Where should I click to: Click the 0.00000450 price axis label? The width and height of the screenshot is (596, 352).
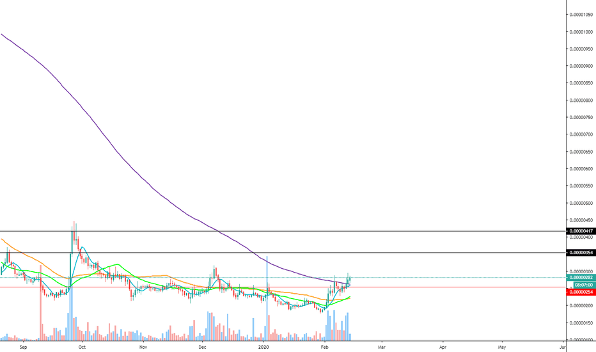point(581,220)
